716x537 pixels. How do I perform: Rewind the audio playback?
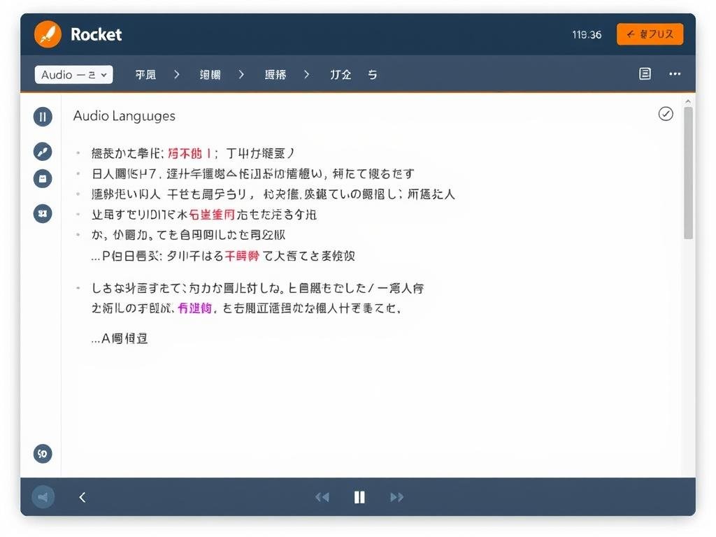pyautogui.click(x=322, y=496)
